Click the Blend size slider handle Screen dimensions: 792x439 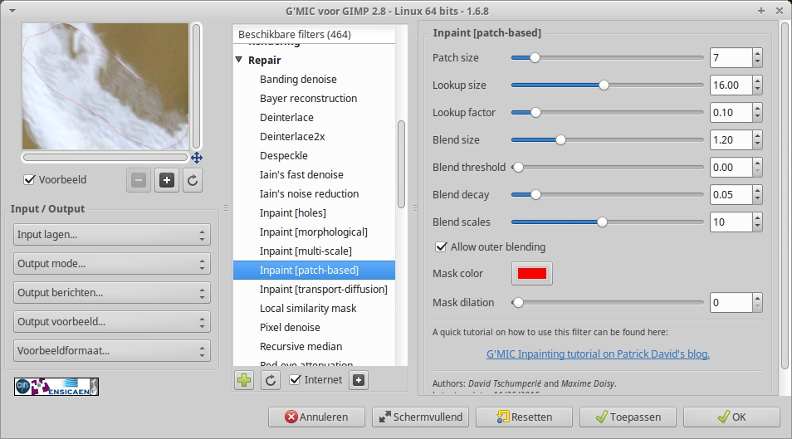coord(560,139)
